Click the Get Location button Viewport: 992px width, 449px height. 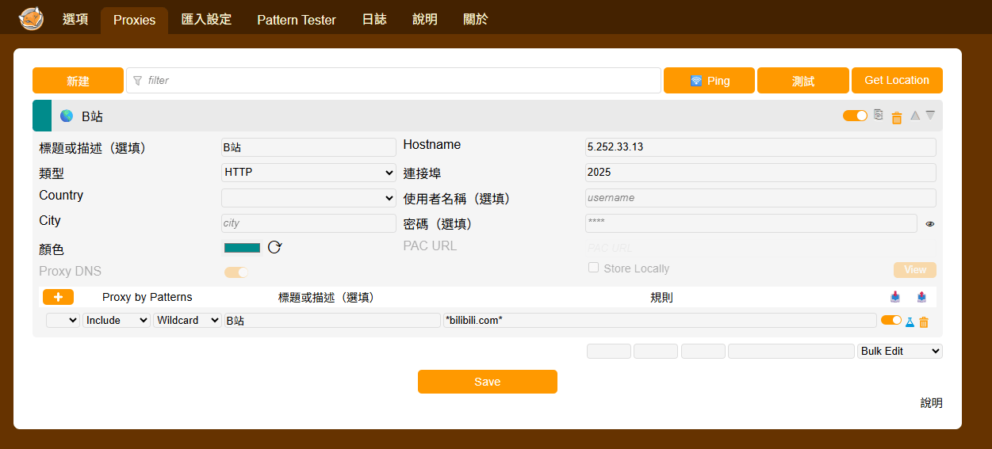click(897, 80)
